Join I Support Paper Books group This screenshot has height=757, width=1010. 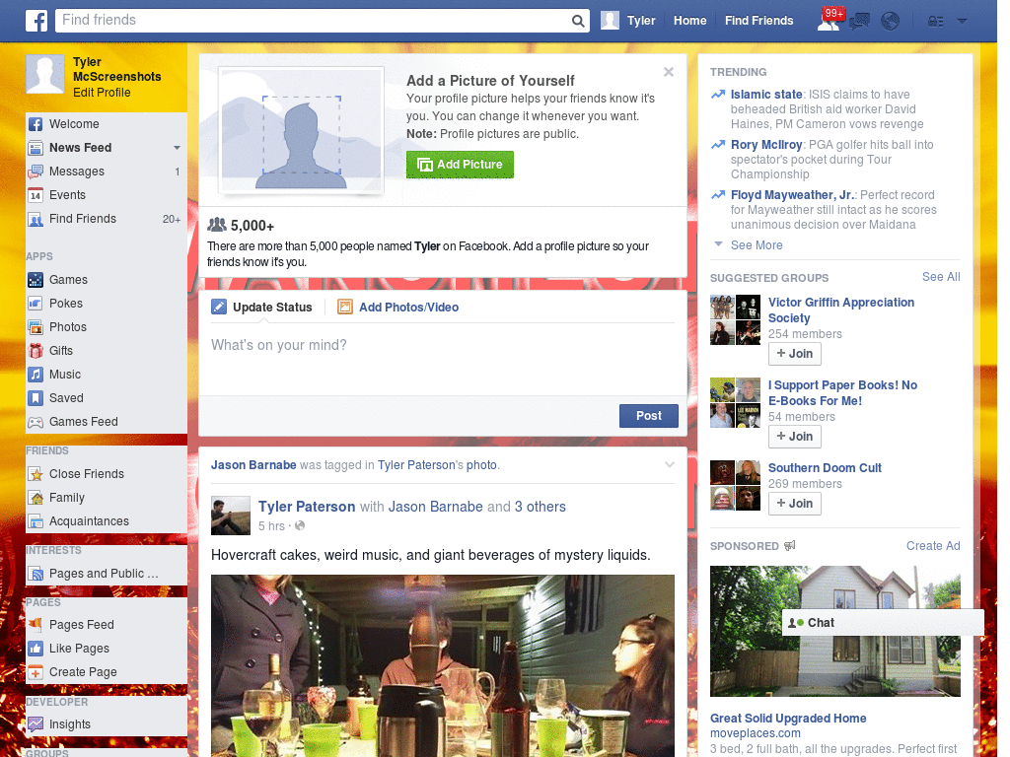click(x=795, y=437)
